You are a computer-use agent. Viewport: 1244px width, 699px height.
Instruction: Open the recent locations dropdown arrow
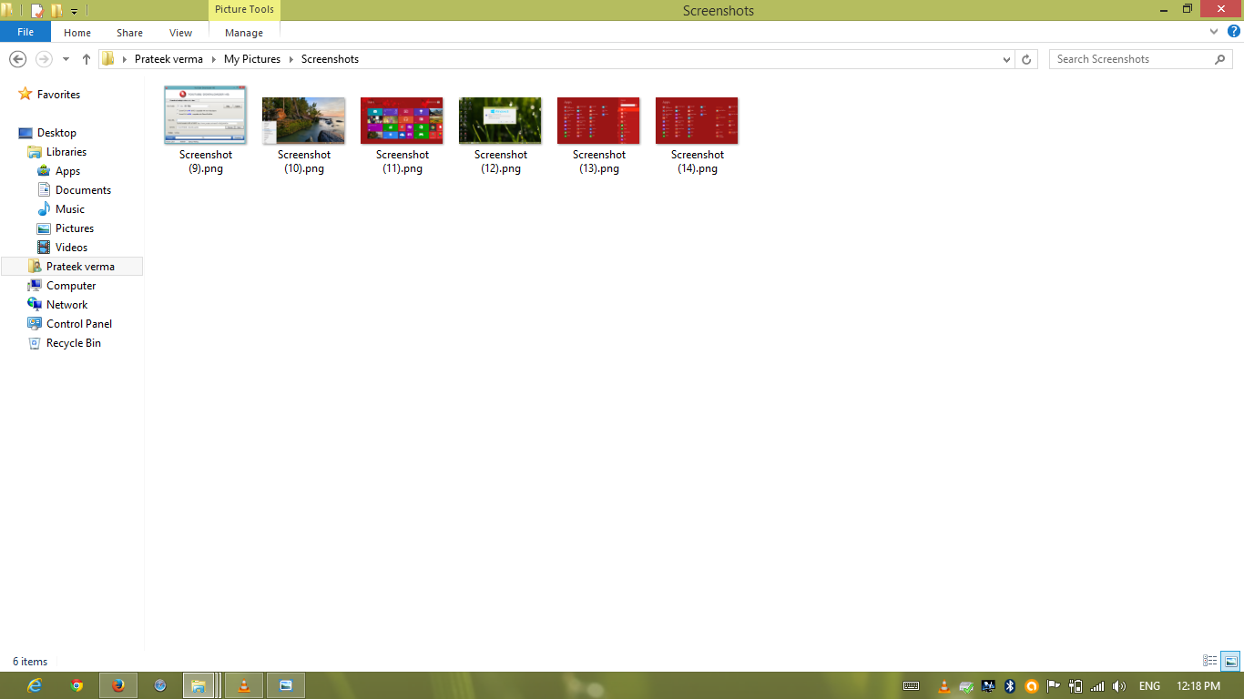(66, 59)
